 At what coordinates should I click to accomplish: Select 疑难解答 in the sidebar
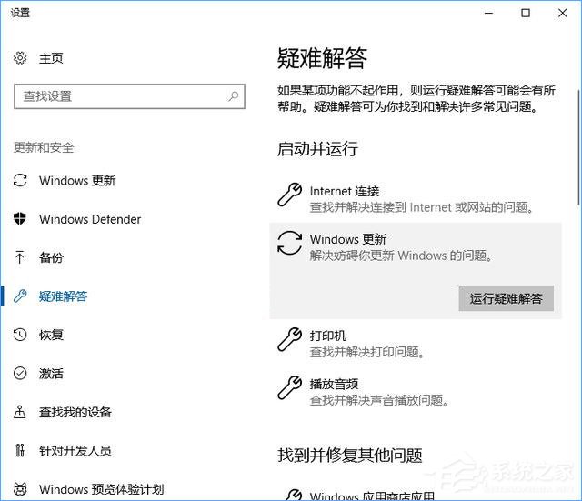pyautogui.click(x=63, y=296)
